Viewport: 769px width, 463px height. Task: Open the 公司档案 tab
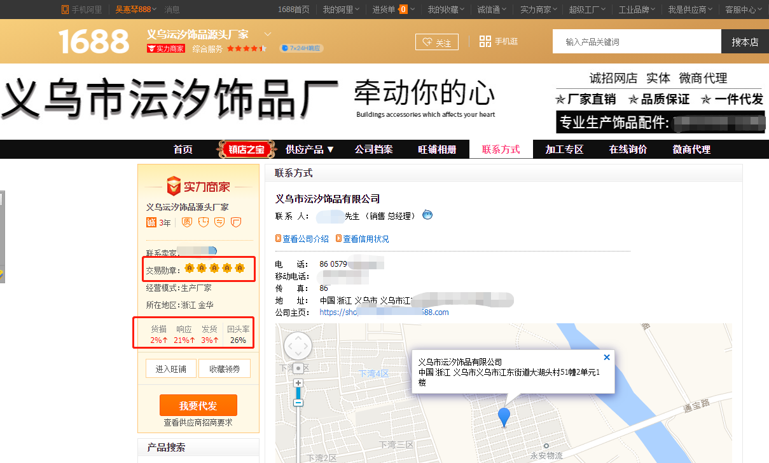373,149
